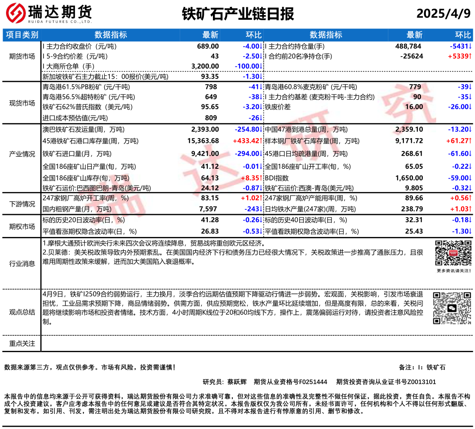Click the 标的历史20日波动率 label

pos(84,220)
